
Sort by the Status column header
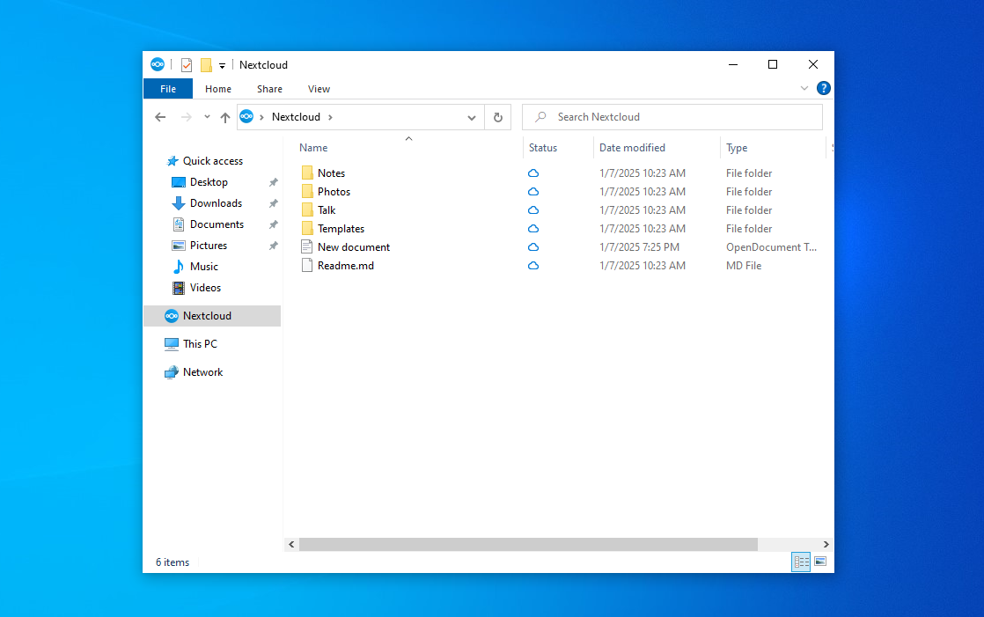tap(543, 148)
